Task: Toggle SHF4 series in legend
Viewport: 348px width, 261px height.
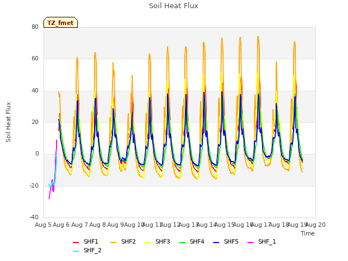Action: [x=191, y=241]
